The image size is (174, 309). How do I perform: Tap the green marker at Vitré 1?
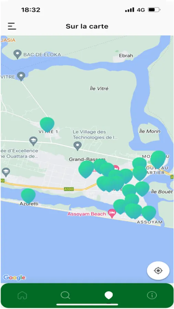47,125
